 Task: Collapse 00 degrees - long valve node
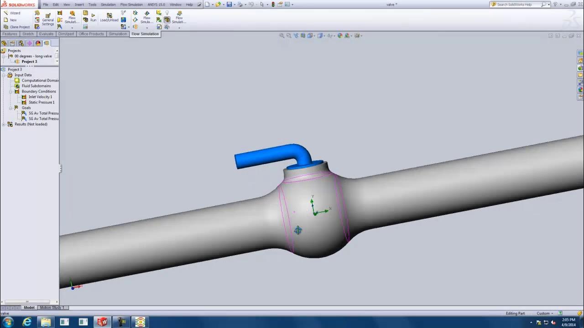click(4, 56)
